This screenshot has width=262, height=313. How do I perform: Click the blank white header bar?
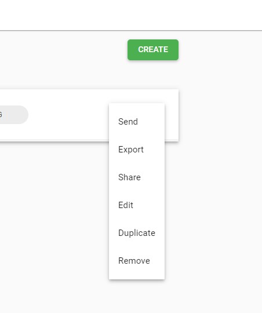(131, 15)
